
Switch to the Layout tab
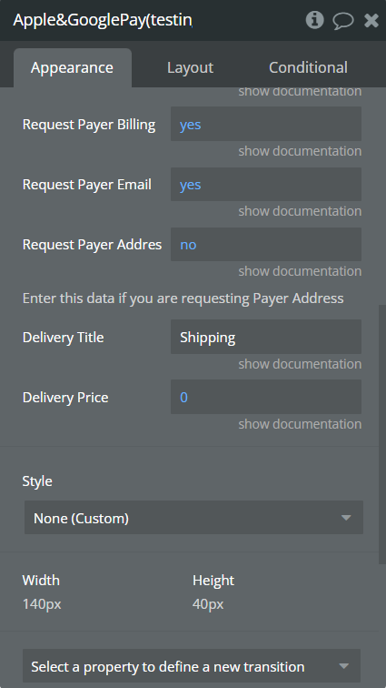click(190, 67)
